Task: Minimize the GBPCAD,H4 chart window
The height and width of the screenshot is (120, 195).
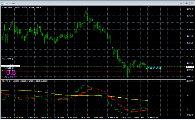Action: point(181,3)
